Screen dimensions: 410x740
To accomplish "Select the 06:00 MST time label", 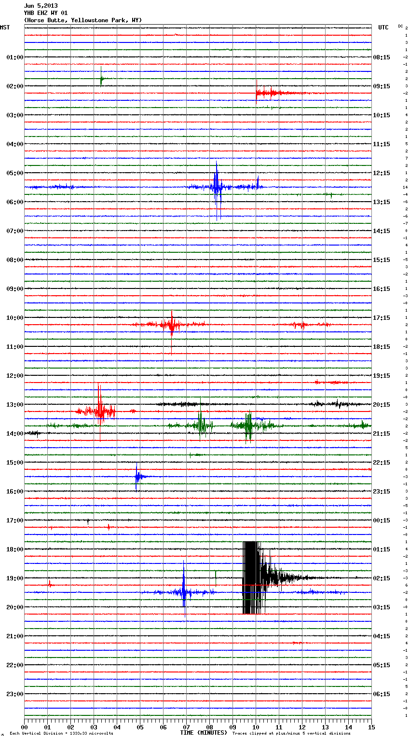I will (15, 202).
